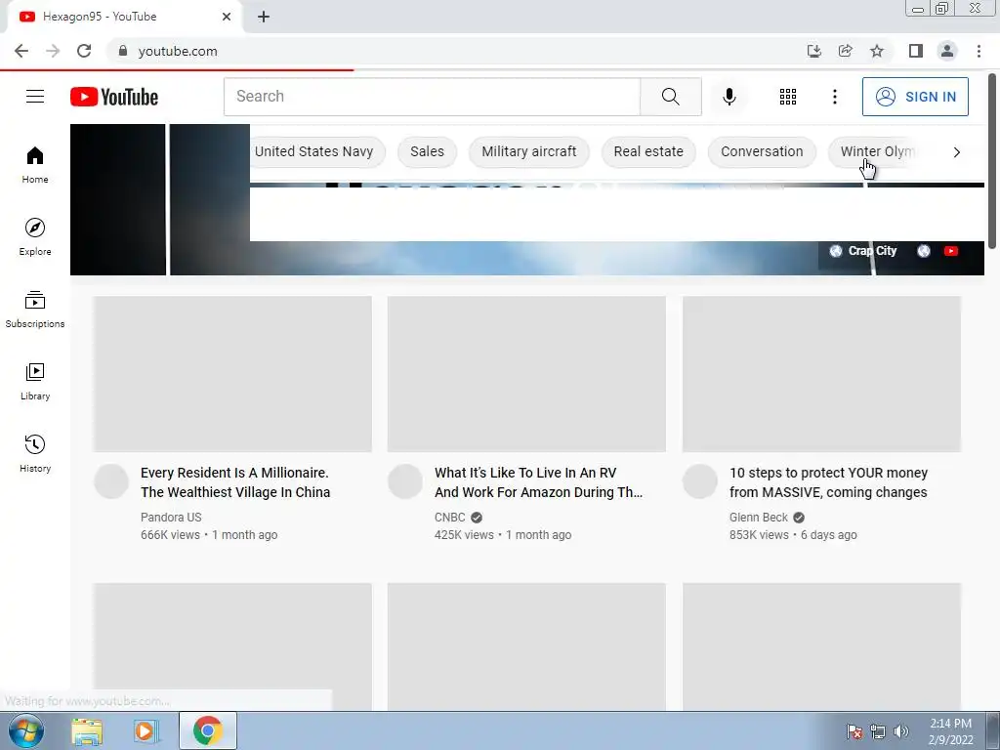The image size is (1000, 750).
Task: Open YouTube settings three-dot menu
Action: click(834, 97)
